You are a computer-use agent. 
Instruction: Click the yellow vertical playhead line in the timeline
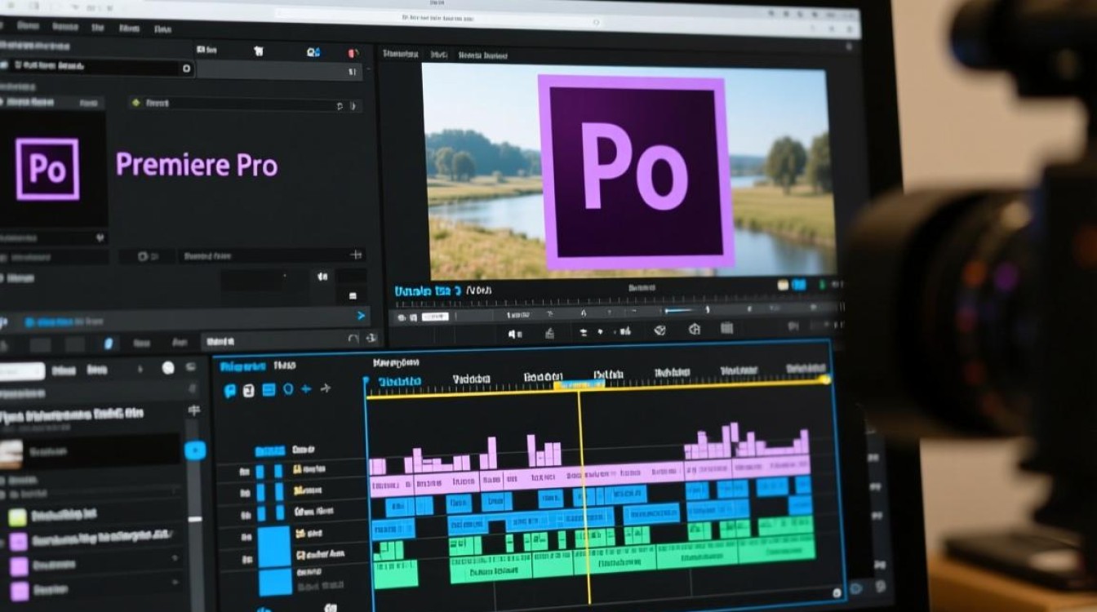[583, 498]
